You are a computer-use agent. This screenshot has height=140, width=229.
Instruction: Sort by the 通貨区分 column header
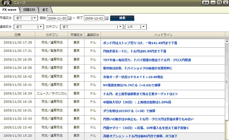(93, 35)
